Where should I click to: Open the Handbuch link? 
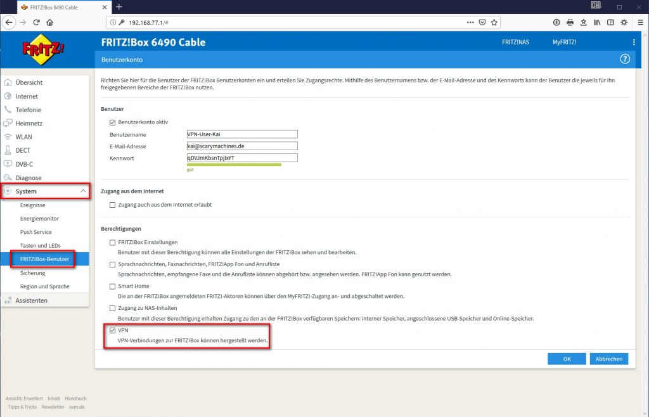coord(75,398)
